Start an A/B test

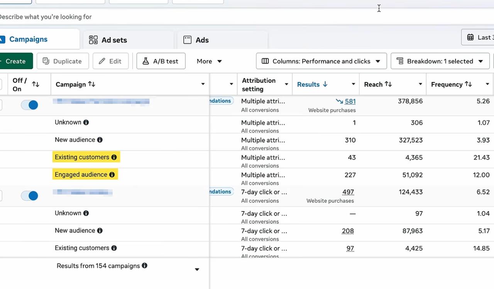coord(161,61)
